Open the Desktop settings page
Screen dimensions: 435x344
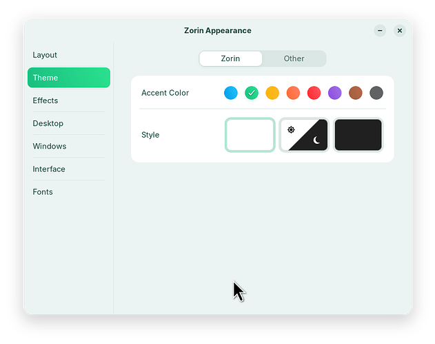pos(69,123)
